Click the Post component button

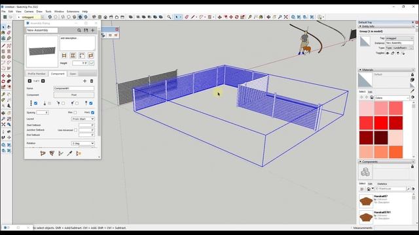(74, 95)
